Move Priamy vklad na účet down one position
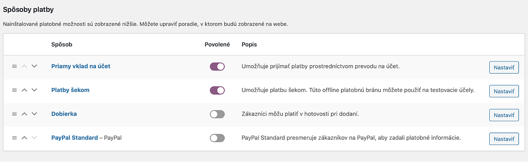 click(34, 66)
